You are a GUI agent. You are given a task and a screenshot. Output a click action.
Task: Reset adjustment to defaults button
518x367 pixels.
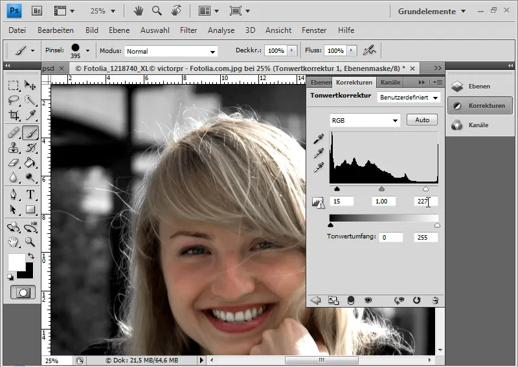(x=416, y=300)
